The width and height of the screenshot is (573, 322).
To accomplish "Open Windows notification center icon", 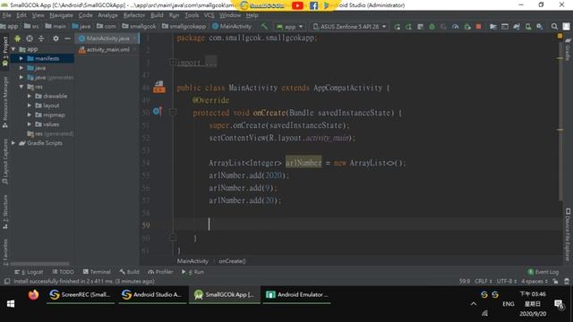I will (559, 304).
